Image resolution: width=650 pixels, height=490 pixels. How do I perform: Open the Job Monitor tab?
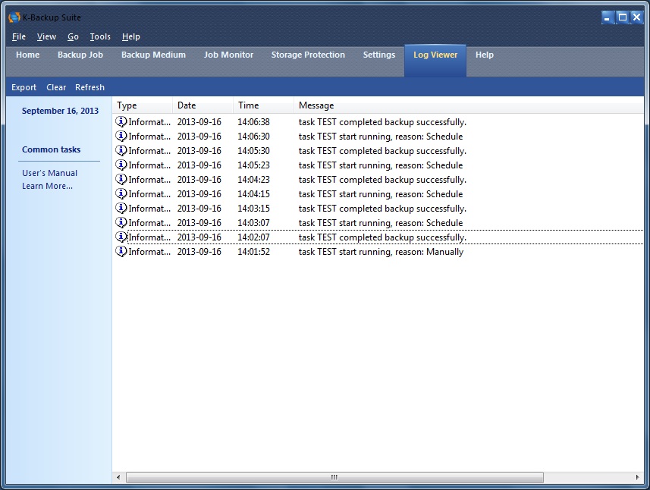click(x=228, y=55)
